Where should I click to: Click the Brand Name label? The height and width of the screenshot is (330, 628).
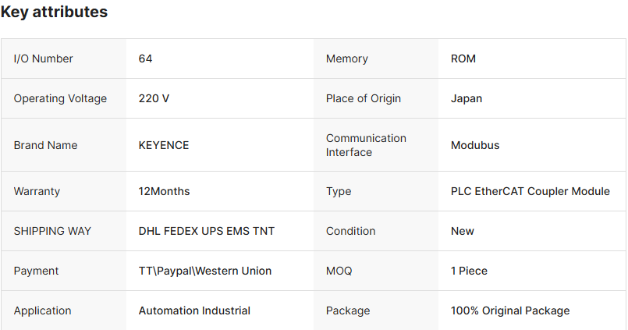45,145
